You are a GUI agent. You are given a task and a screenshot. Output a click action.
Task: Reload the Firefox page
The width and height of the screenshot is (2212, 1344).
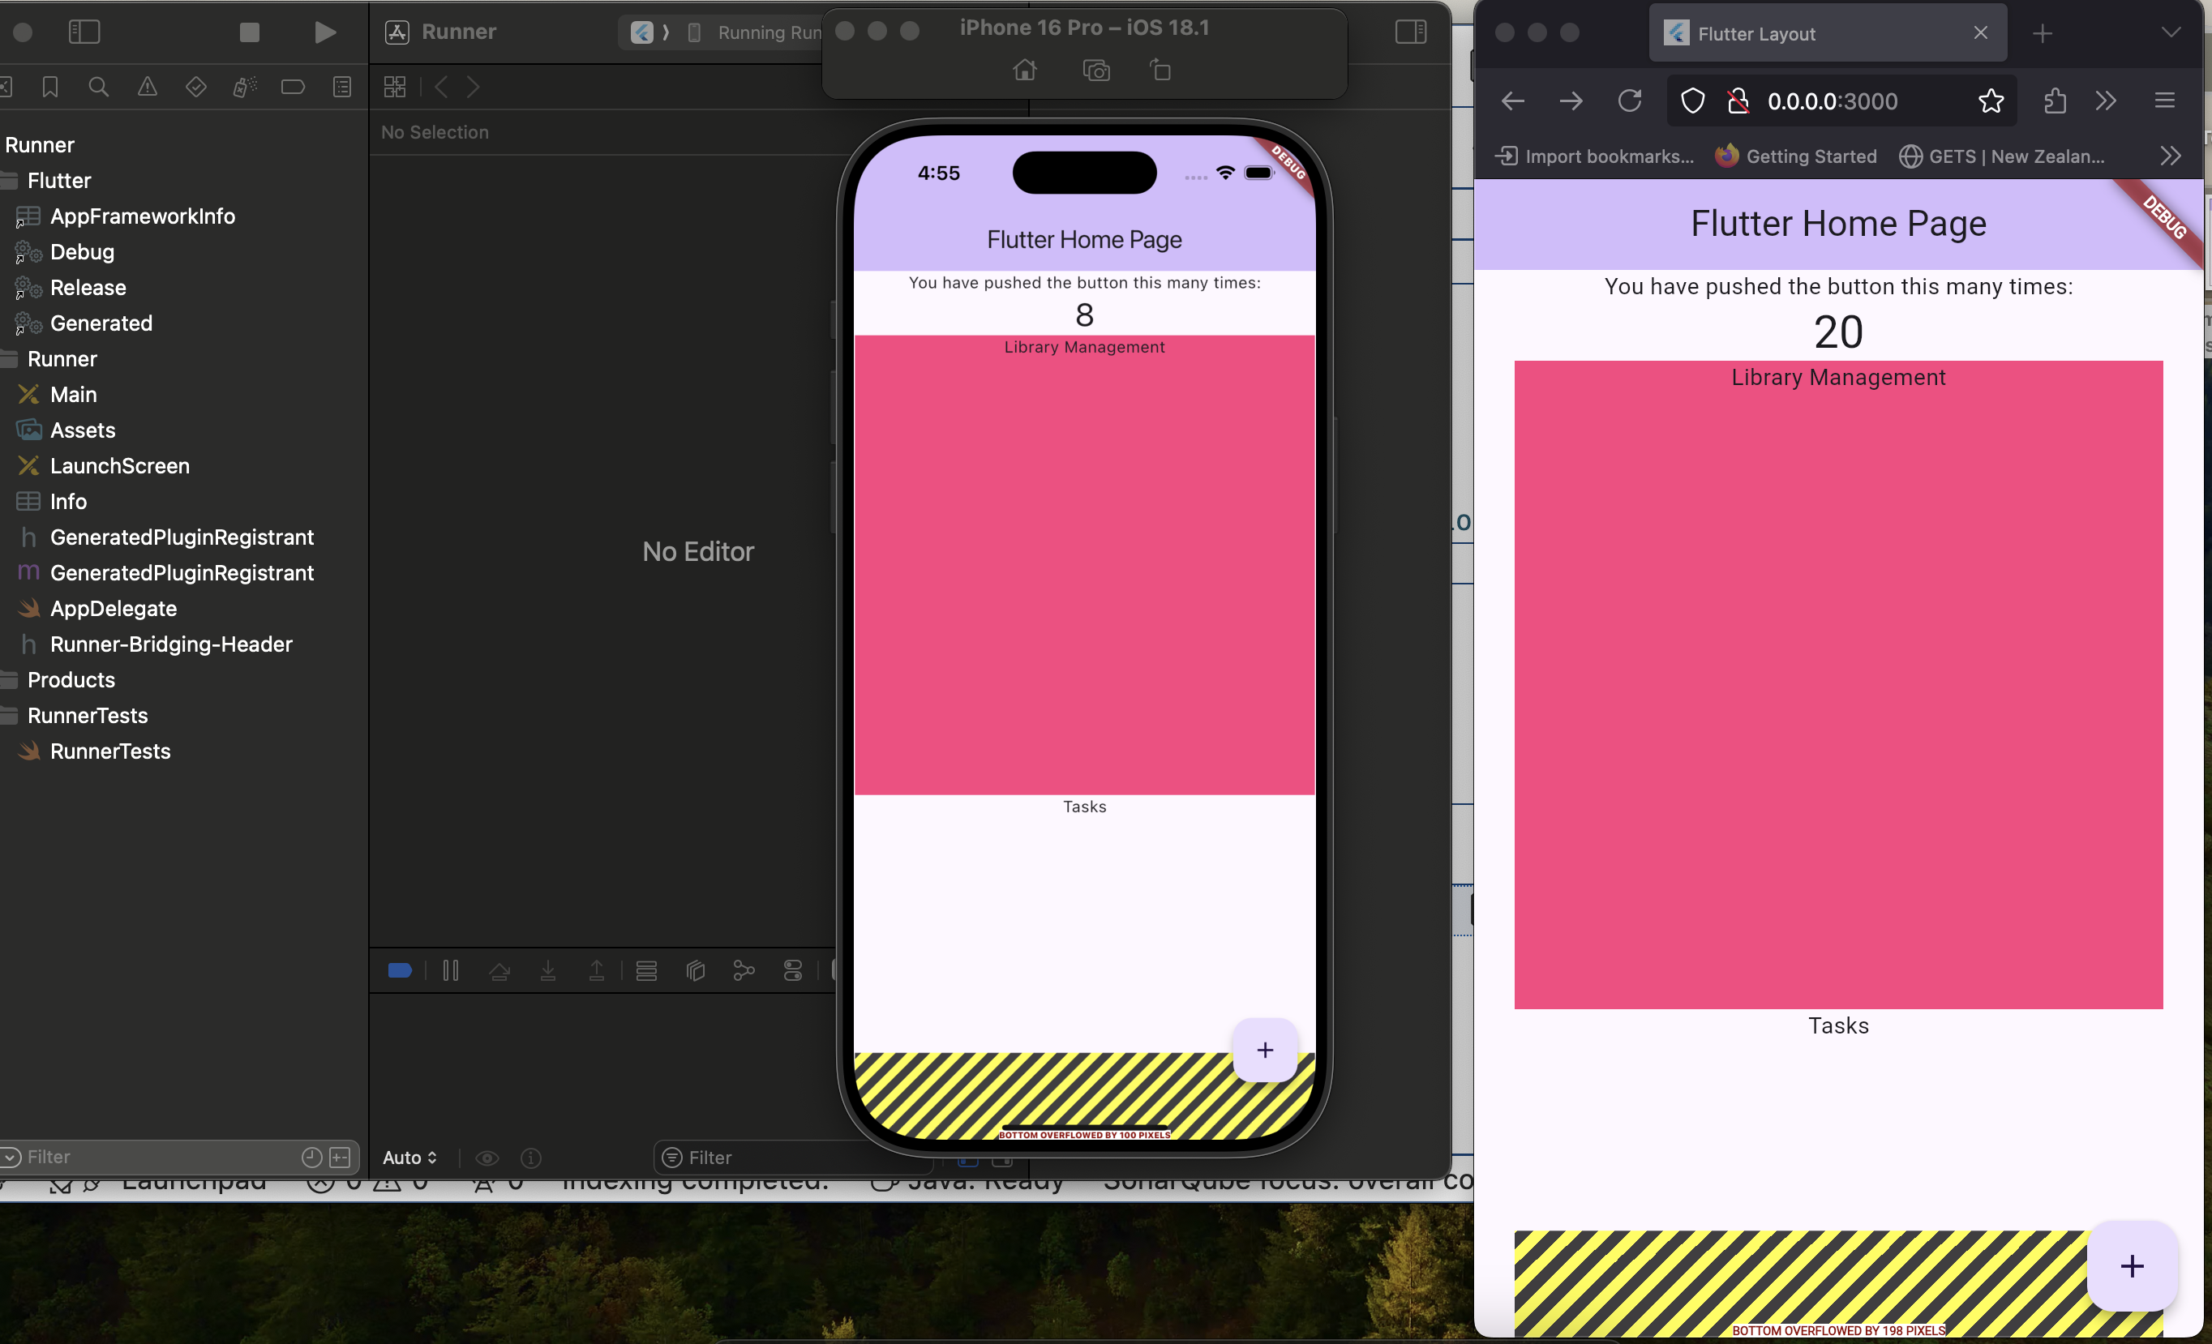pos(1629,101)
